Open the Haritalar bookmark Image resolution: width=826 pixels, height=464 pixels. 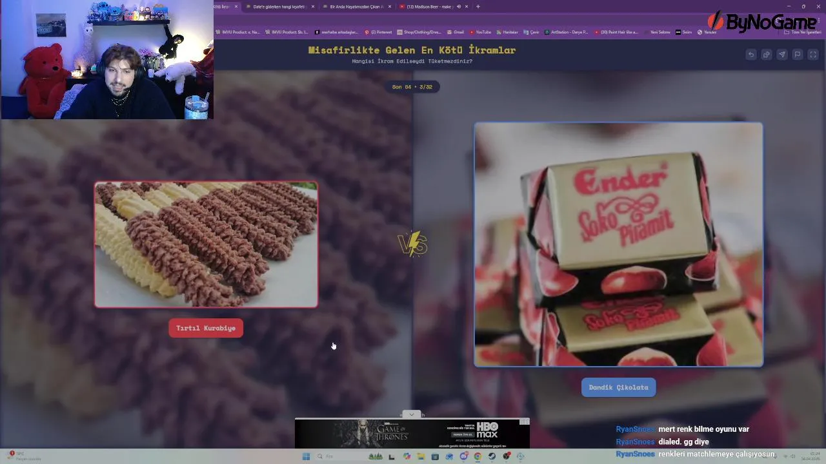pyautogui.click(x=508, y=32)
